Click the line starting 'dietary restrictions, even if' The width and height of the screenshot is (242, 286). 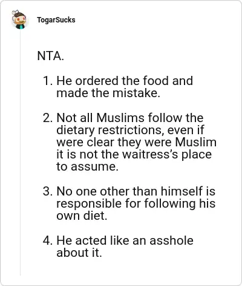[130, 130]
